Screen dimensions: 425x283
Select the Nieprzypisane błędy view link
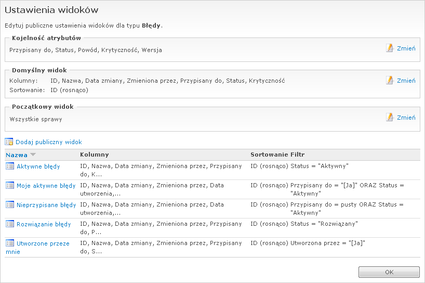(46, 205)
